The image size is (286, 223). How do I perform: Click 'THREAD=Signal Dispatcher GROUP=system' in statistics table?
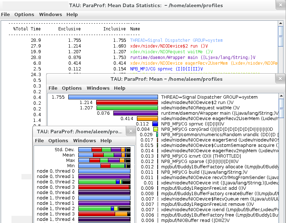[176, 40]
